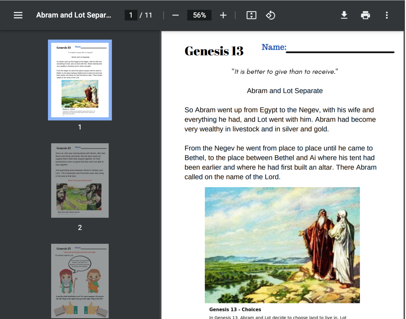406x319 pixels.
Task: Click the Genesis 13 - Choices caption
Action: [235, 310]
